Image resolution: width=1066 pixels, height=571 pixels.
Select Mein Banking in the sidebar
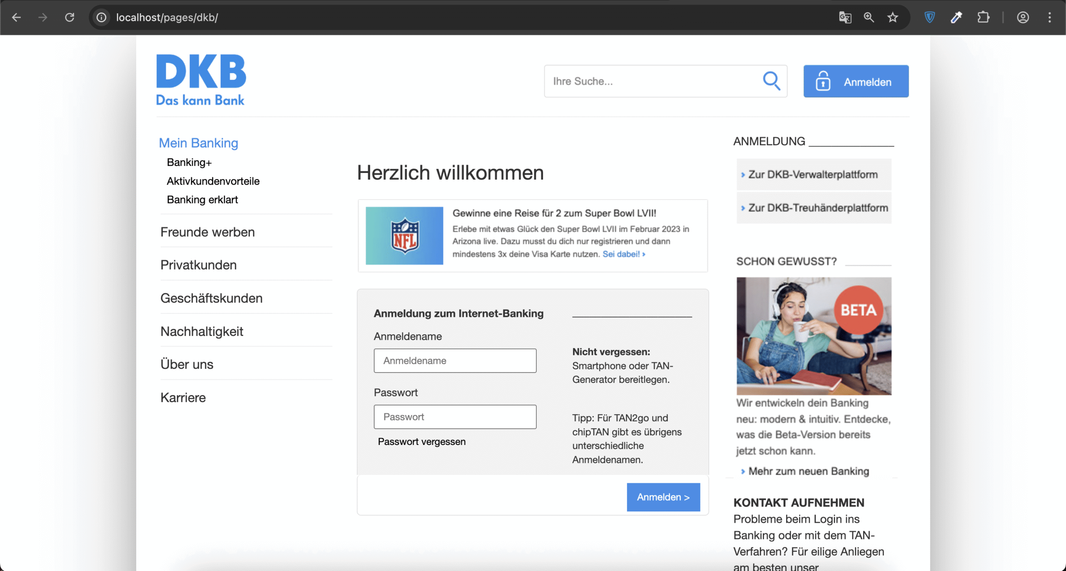(x=199, y=143)
